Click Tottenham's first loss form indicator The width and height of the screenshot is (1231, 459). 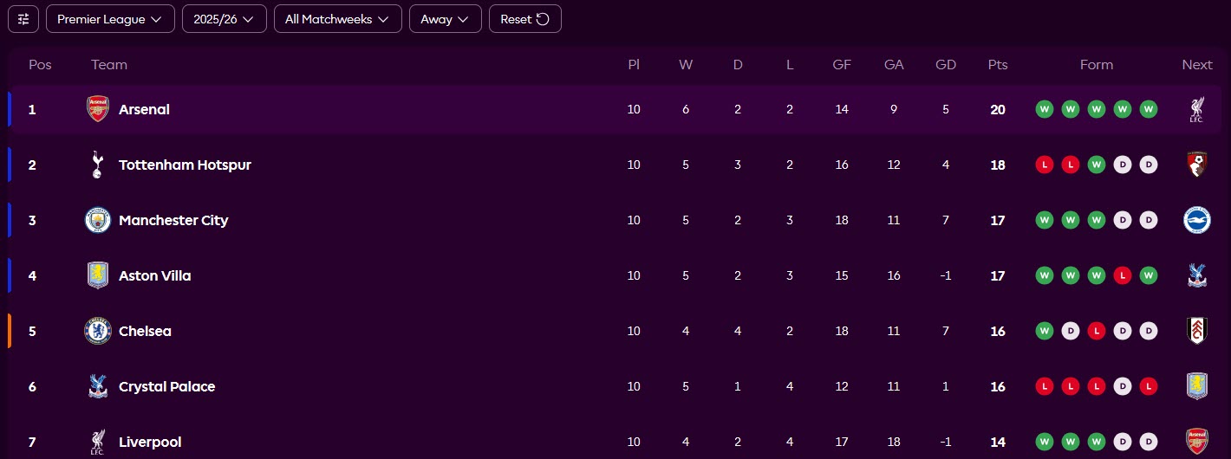1045,165
